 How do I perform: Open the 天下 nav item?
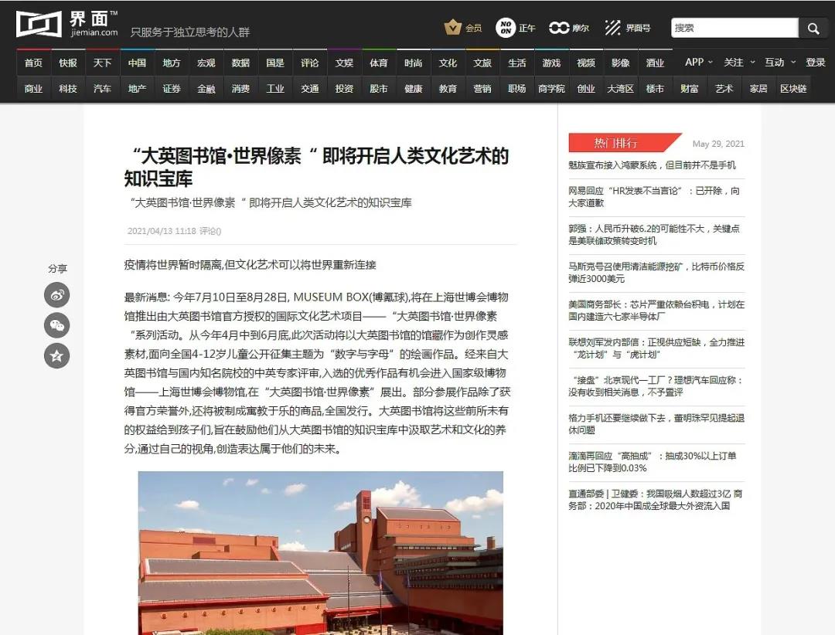[x=102, y=63]
